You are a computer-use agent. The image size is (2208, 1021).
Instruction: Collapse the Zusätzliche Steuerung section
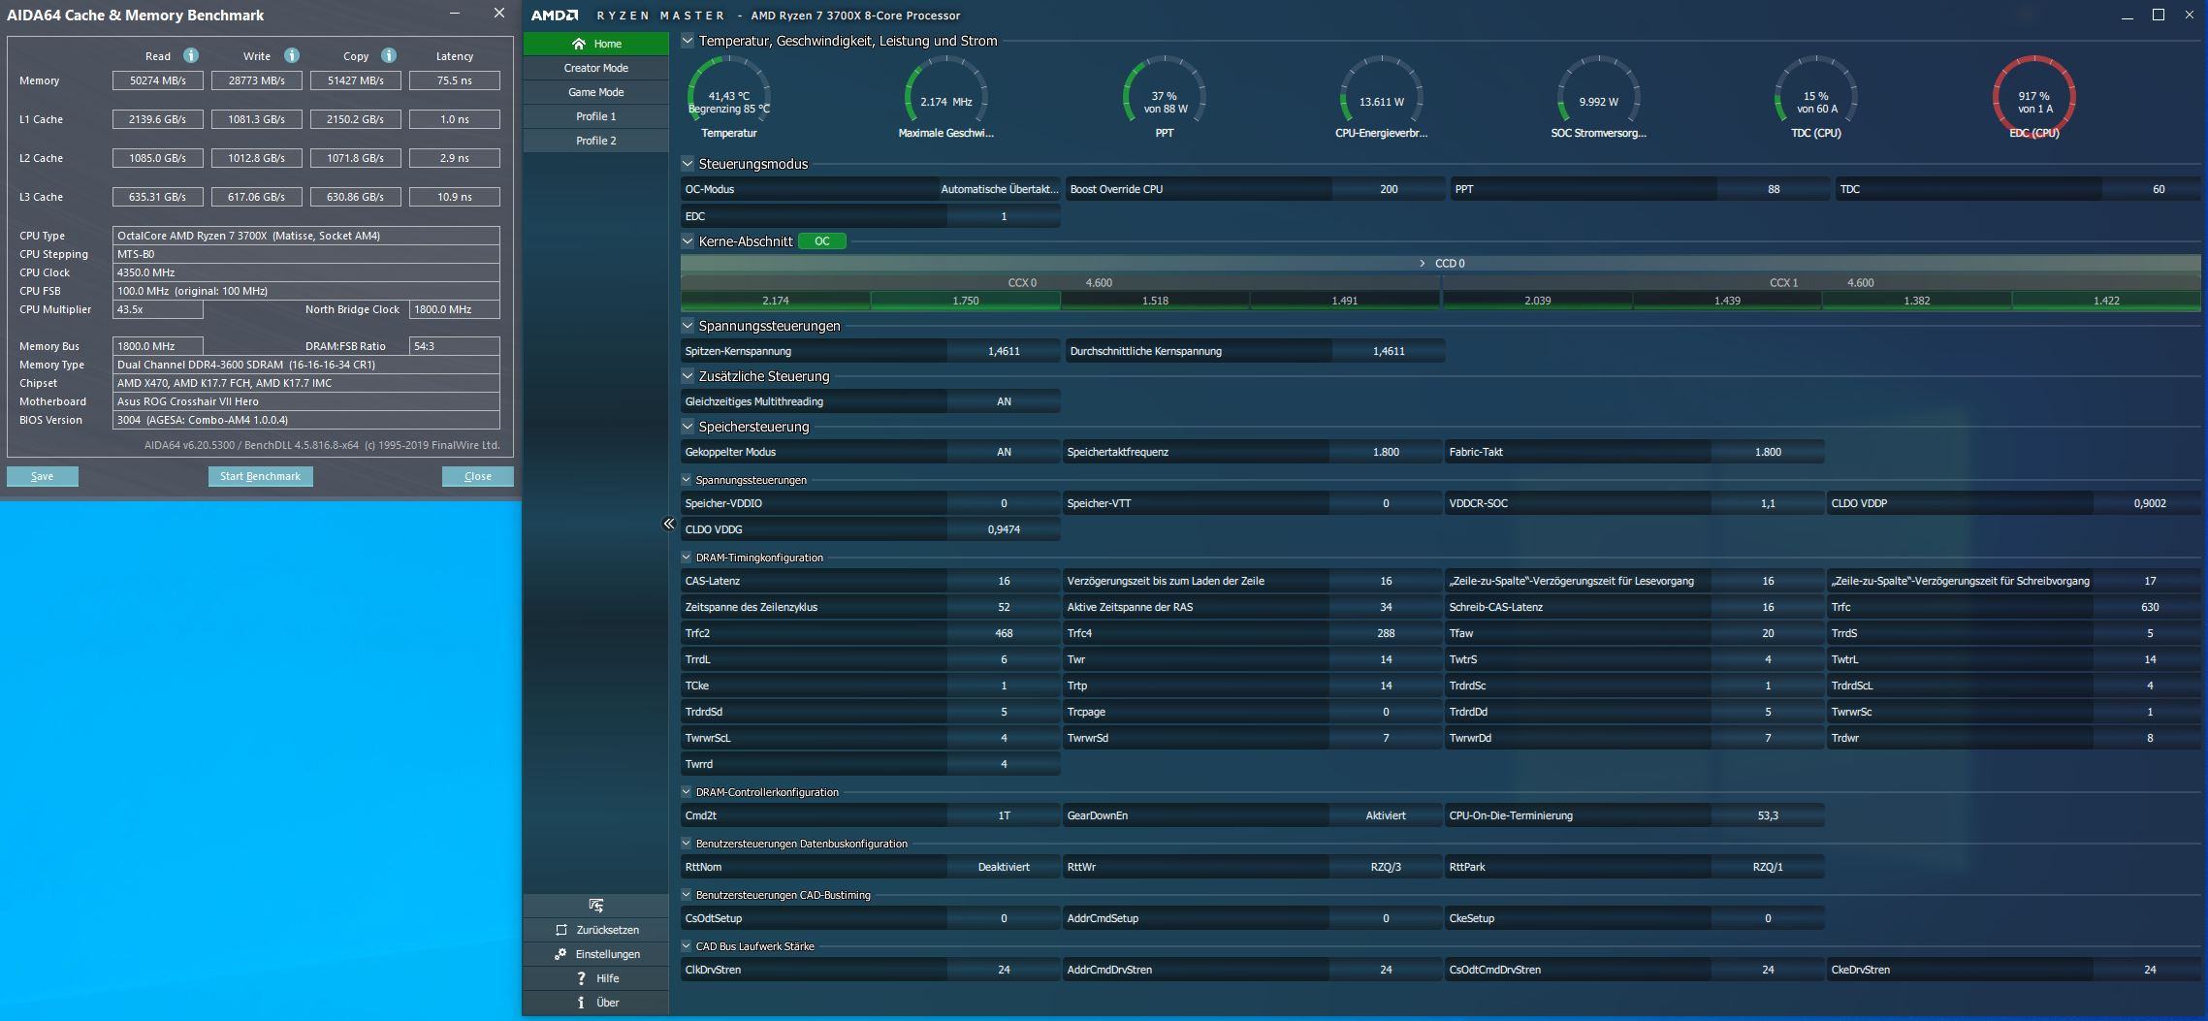(688, 376)
